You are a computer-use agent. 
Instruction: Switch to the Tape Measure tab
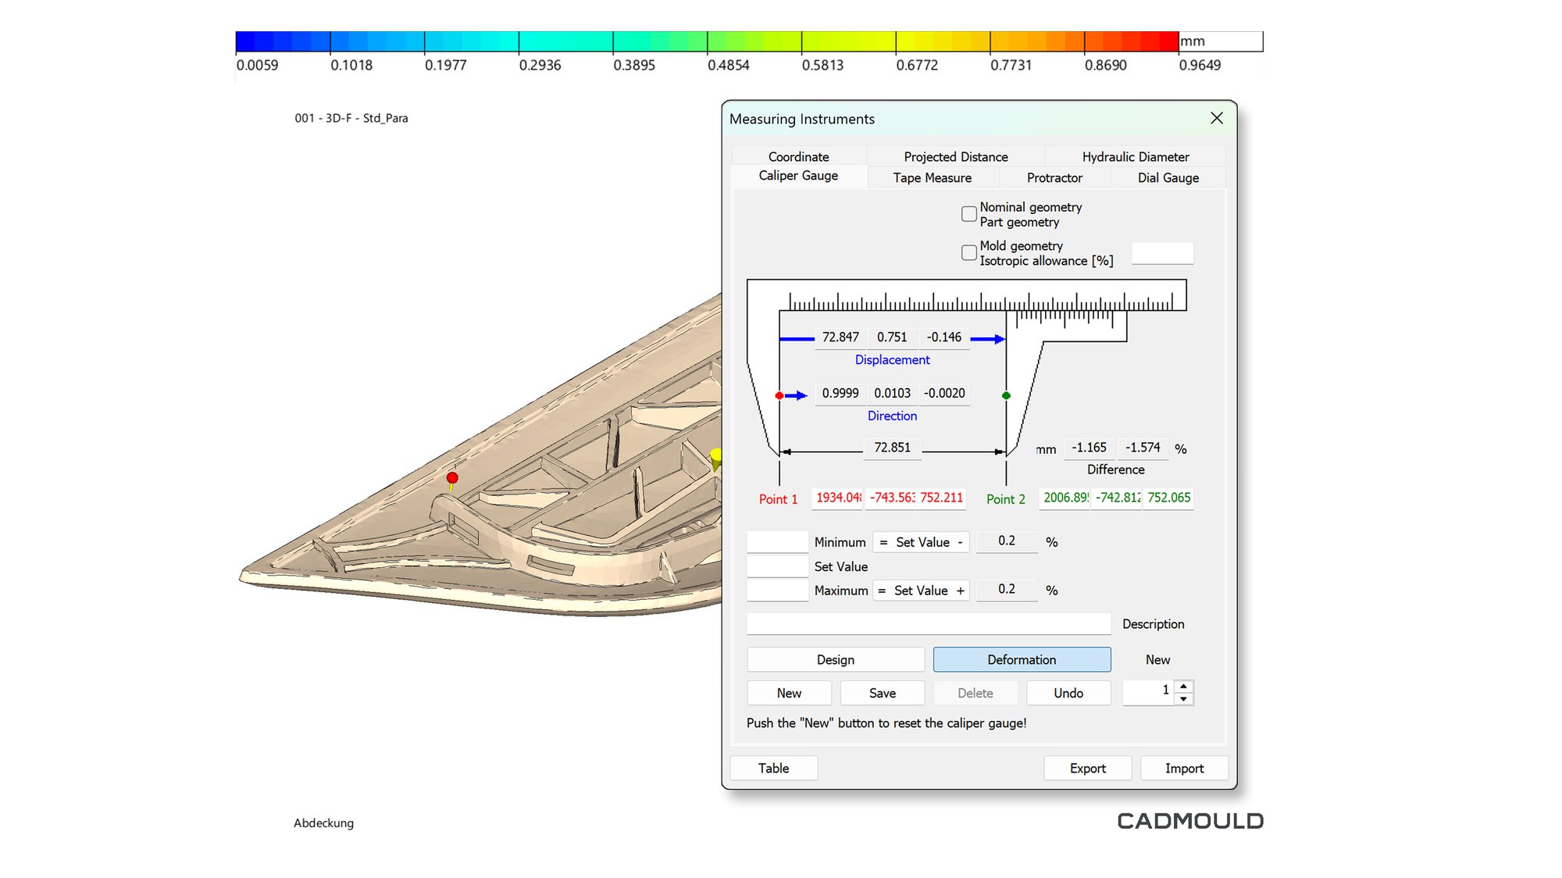tap(932, 178)
